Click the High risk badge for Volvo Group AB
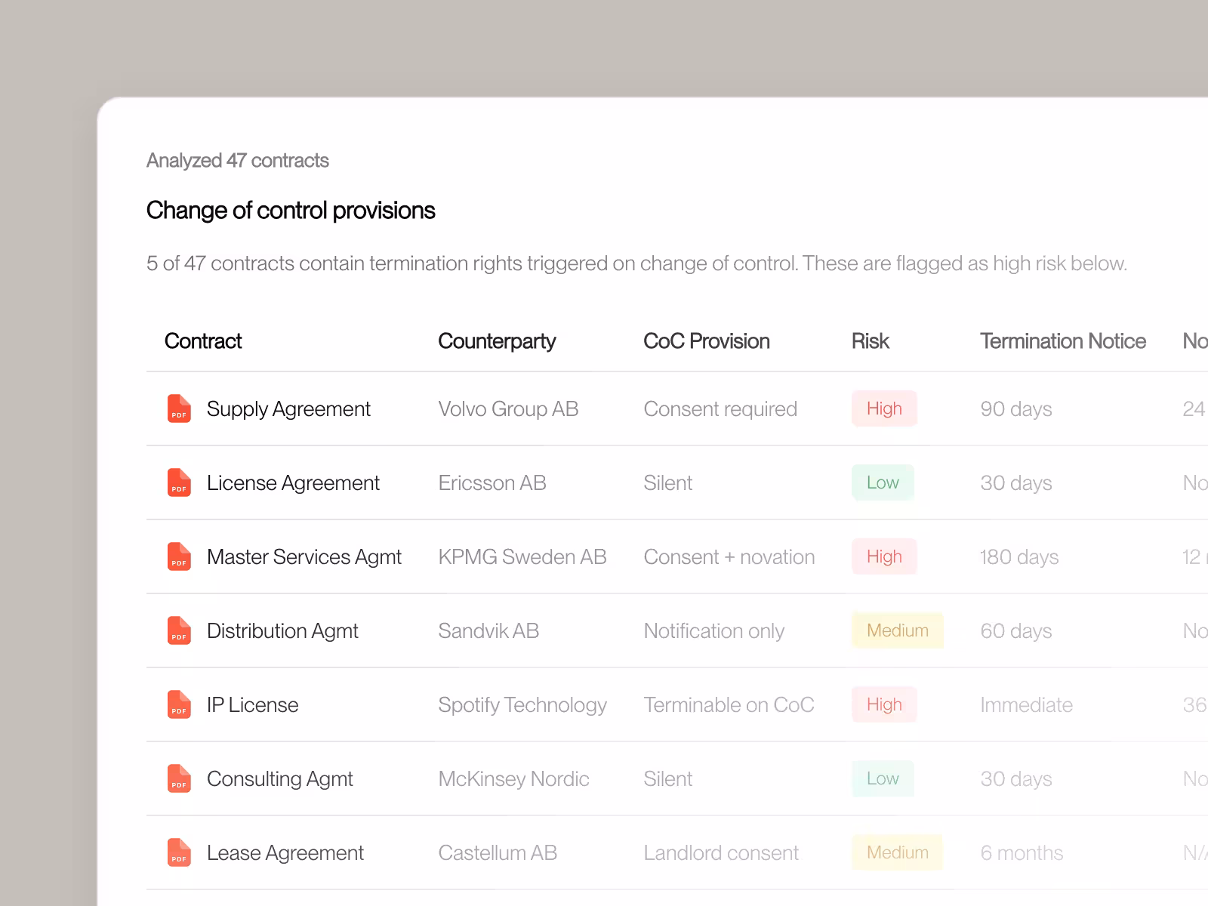Image resolution: width=1208 pixels, height=906 pixels. tap(884, 408)
